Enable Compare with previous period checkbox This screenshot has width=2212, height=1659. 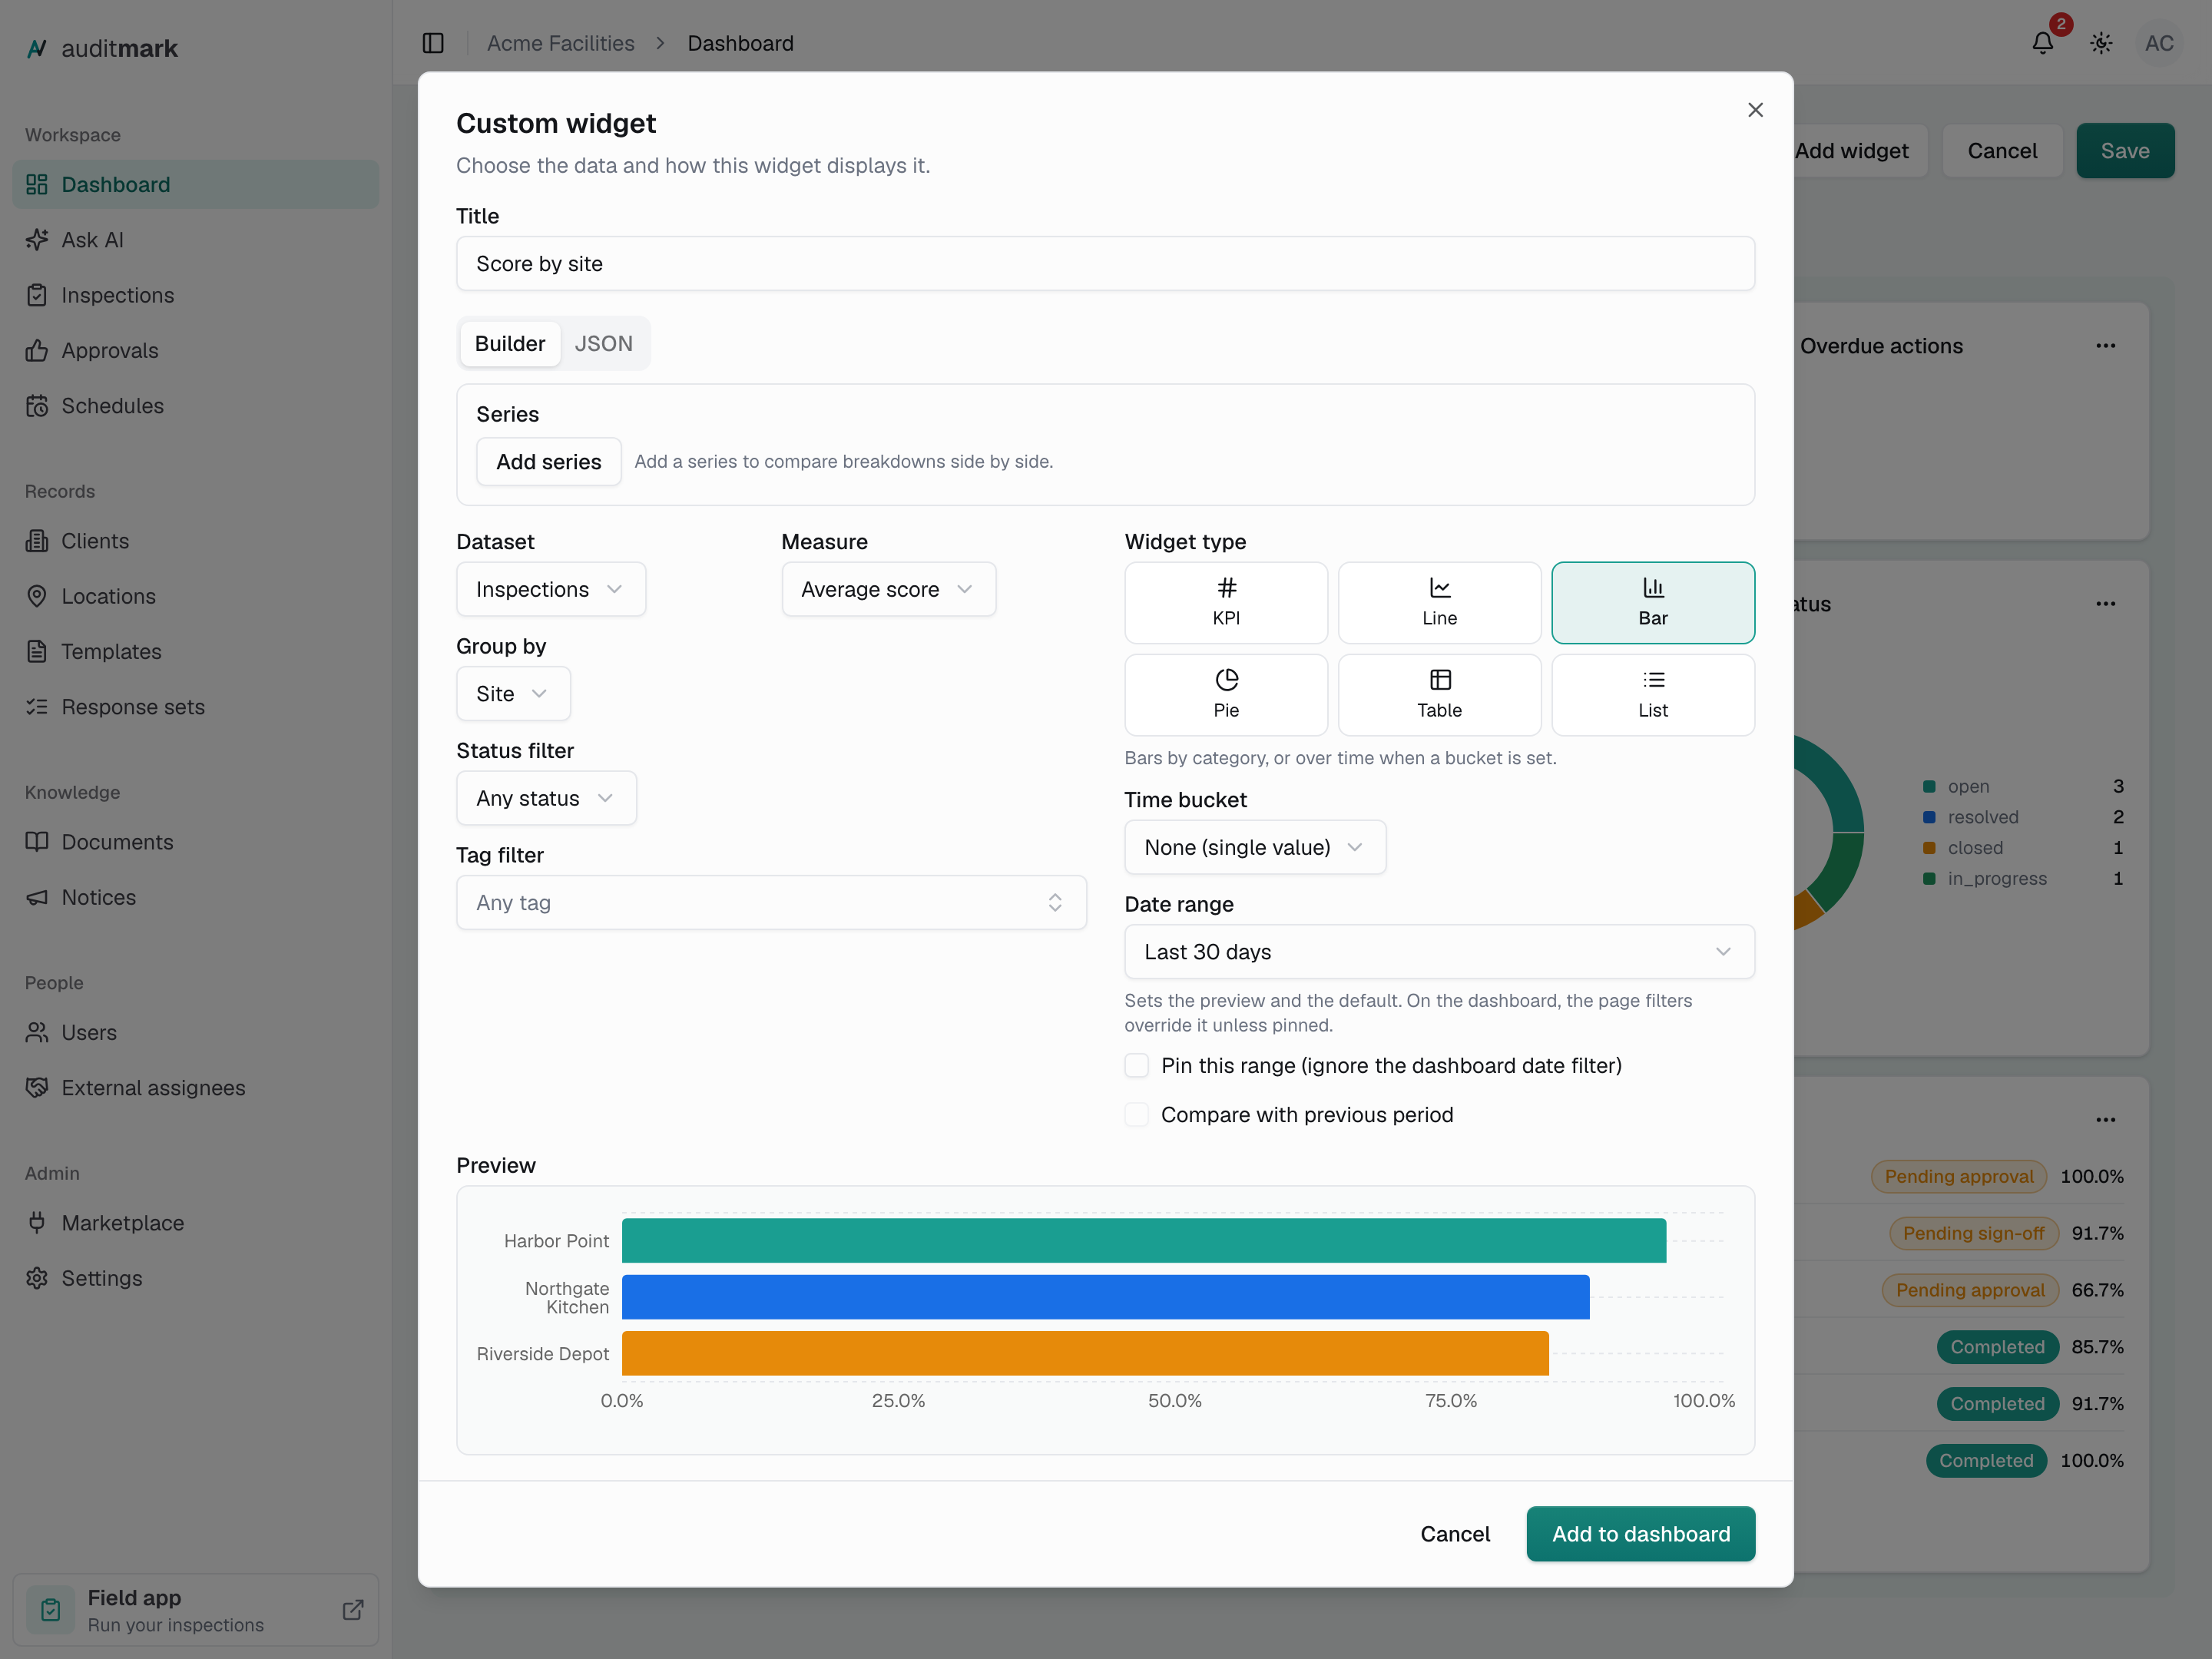[1136, 1114]
